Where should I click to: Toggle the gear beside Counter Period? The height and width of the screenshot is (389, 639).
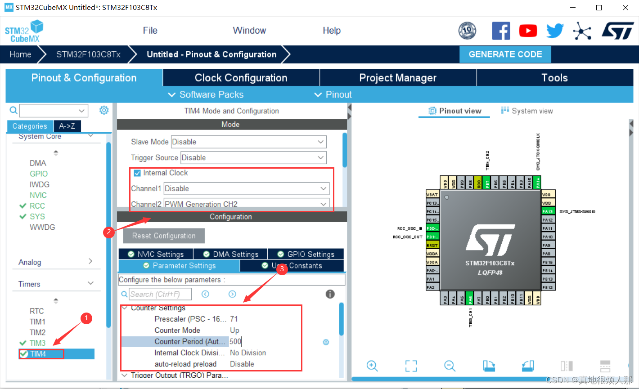[326, 342]
